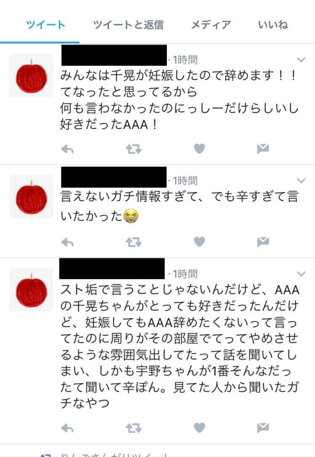Image resolution: width=315 pixels, height=457 pixels.
Task: Open the third tweet's dropdown arrow
Action: 301,274
